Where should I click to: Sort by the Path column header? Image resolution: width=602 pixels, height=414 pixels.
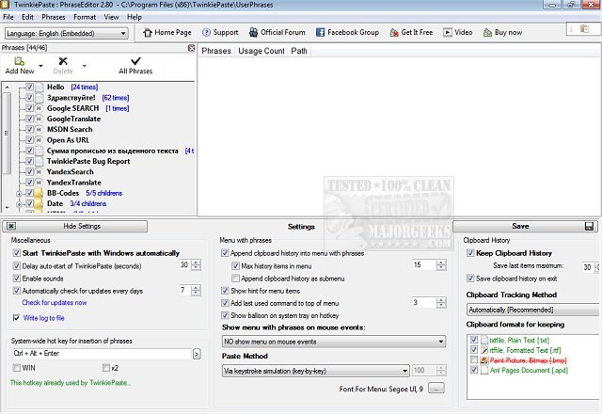point(299,51)
